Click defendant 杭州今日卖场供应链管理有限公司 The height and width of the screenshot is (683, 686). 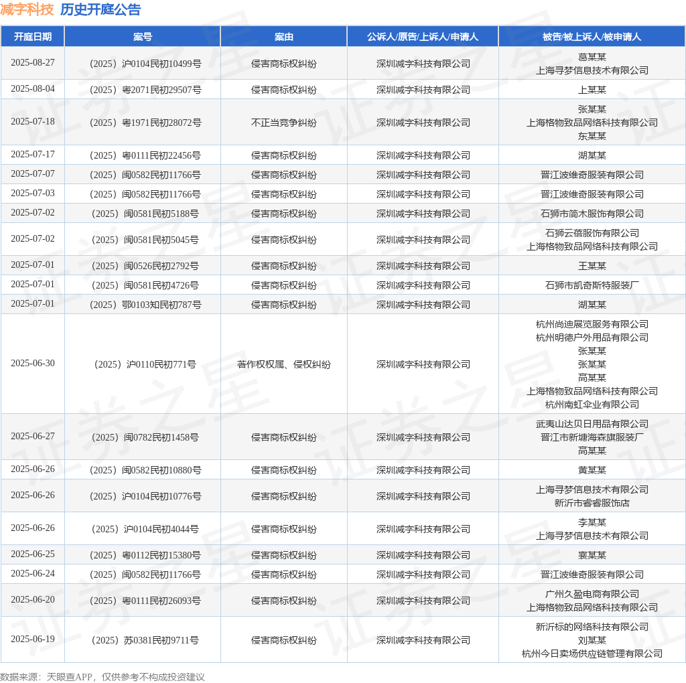tap(592, 654)
